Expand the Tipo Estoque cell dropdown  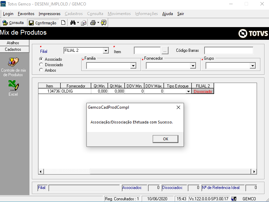coord(189,91)
